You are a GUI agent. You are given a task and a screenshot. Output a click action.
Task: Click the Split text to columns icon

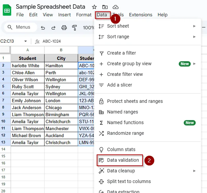click(101, 181)
